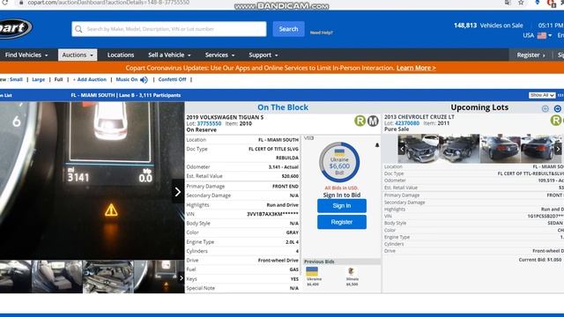564x317 pixels.
Task: Click the gray M badge on Tiguan lot
Action: (373, 121)
